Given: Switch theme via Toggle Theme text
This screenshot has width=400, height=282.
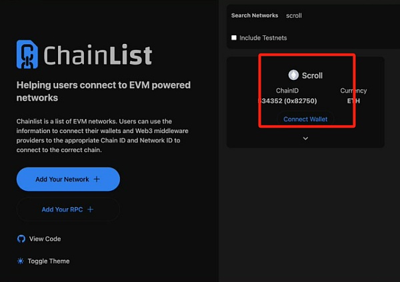Looking at the screenshot, I should (49, 261).
